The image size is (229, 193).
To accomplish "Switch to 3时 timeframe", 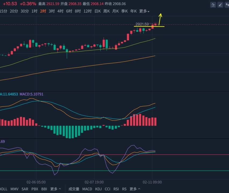I will (x=52, y=11).
